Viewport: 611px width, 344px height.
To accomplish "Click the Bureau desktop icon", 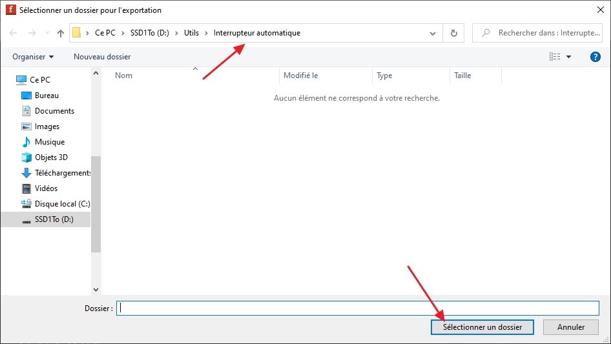I will (26, 96).
